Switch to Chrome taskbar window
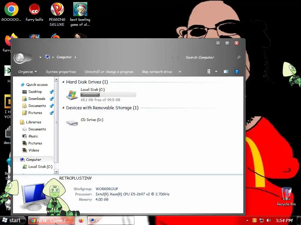 (51, 220)
